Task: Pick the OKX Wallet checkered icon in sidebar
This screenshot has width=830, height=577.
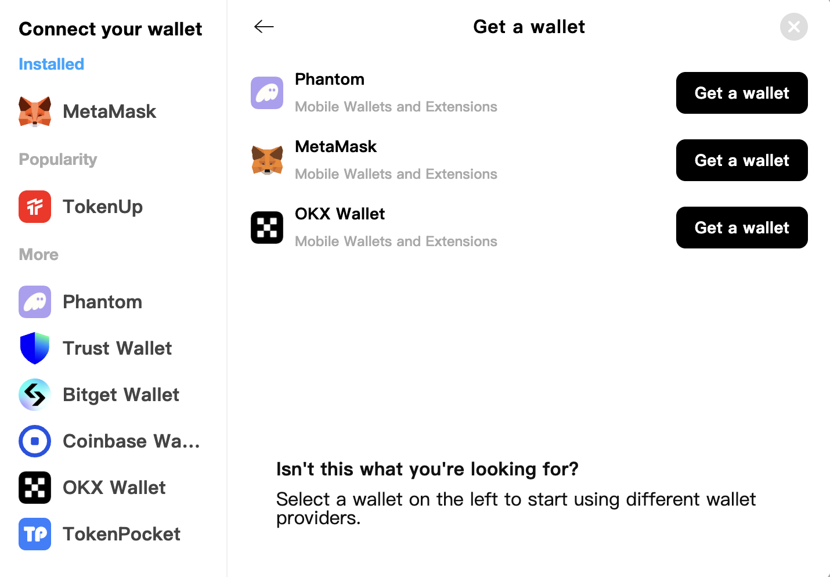Action: pos(35,488)
